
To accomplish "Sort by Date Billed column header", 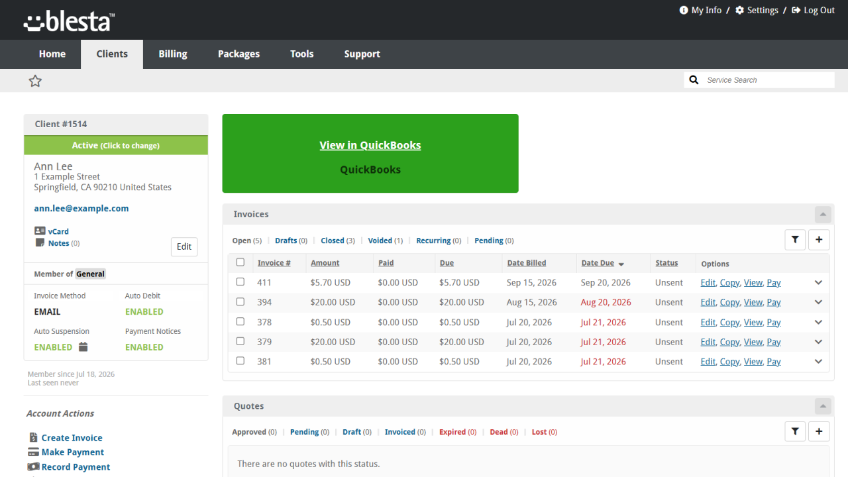I will (x=527, y=263).
